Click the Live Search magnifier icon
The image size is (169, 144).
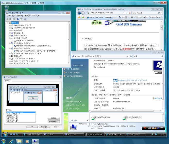coord(159,13)
